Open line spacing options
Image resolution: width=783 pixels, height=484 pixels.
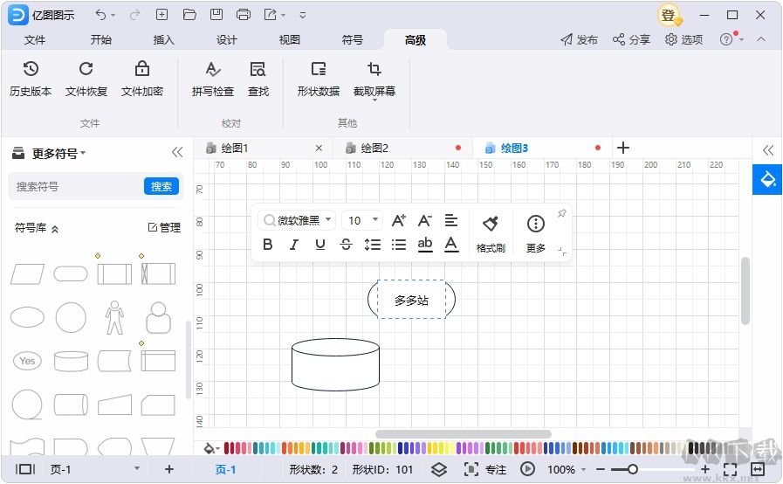pyautogui.click(x=373, y=244)
